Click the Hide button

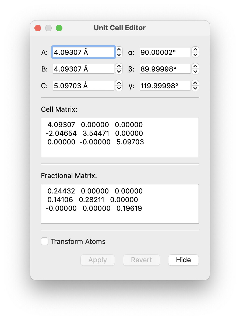tap(183, 260)
